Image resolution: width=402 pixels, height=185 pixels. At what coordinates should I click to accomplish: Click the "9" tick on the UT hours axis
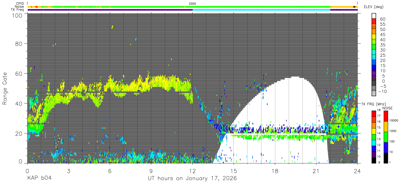[x=151, y=171]
